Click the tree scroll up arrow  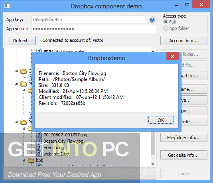[x=153, y=51]
